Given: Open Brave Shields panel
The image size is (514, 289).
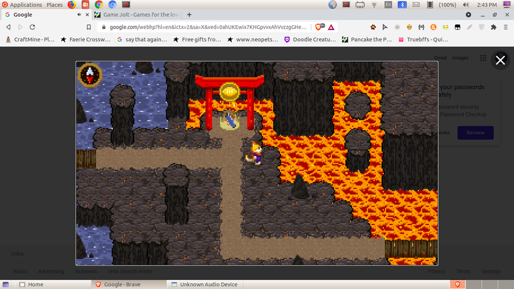Looking at the screenshot, I should pos(320,27).
